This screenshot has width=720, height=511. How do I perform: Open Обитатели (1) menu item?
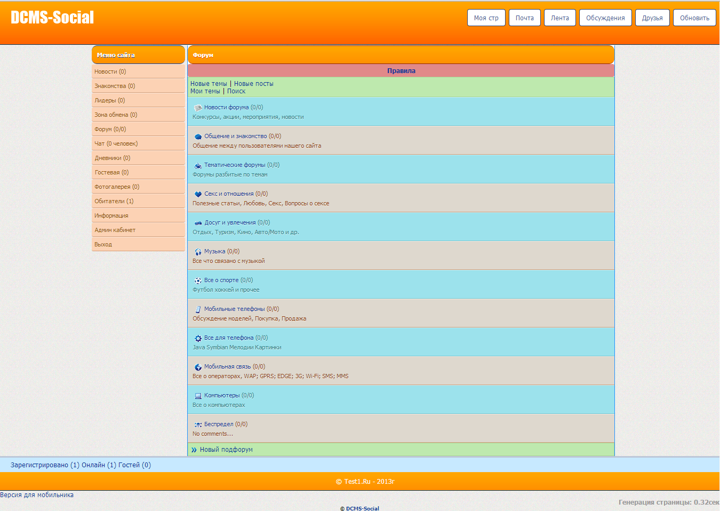pos(138,201)
